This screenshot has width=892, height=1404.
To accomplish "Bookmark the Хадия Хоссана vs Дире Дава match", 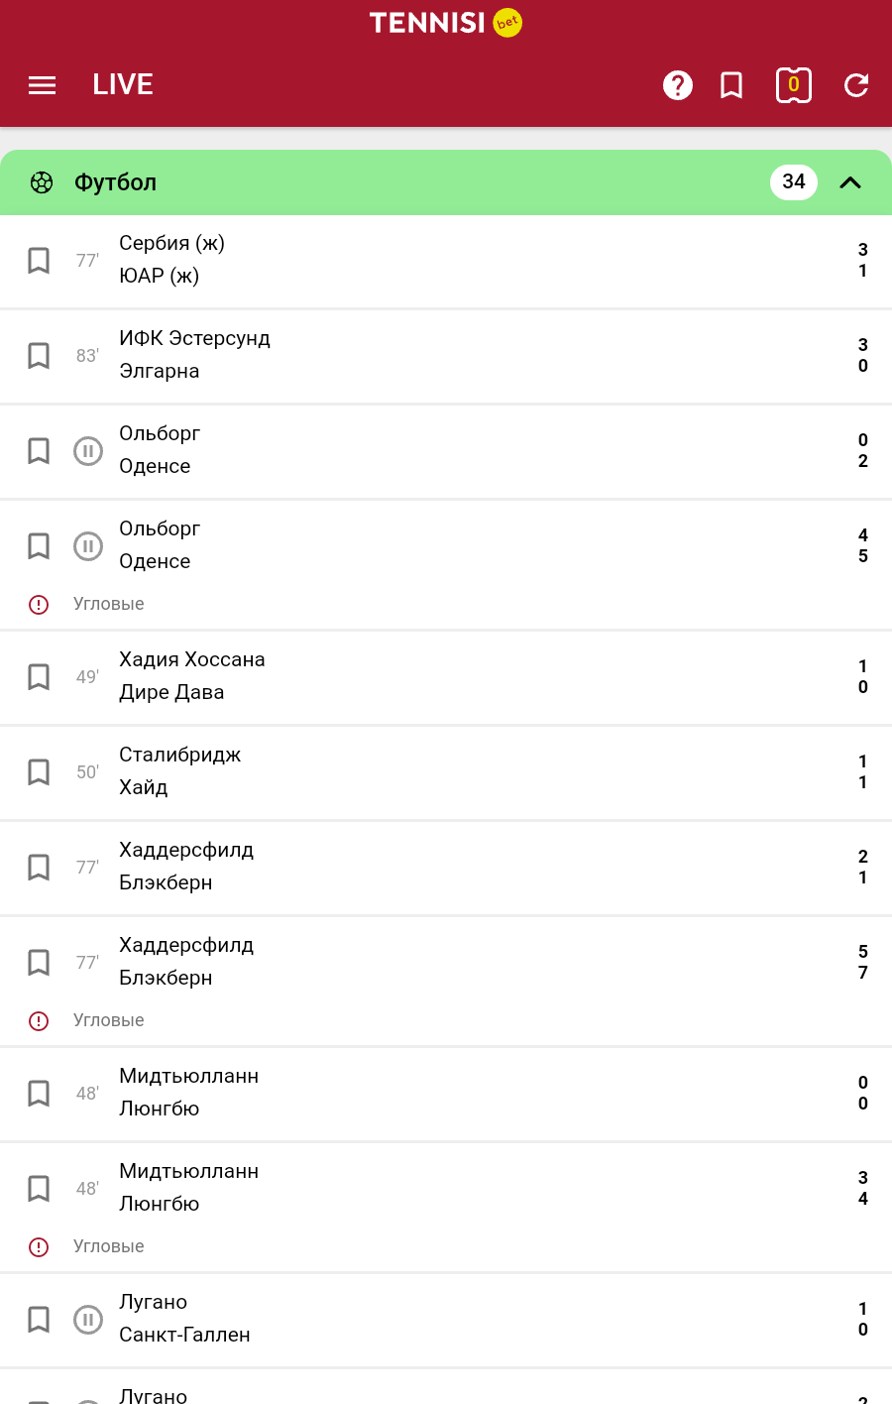I will coord(39,677).
